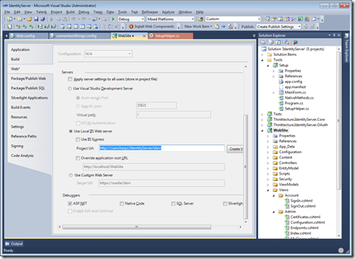Click the blue arrow icon next to New Work Item
The image size is (355, 259).
click(223, 26)
